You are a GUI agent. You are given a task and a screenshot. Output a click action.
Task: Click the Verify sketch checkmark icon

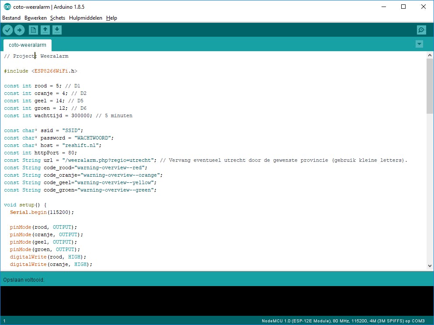click(x=8, y=30)
